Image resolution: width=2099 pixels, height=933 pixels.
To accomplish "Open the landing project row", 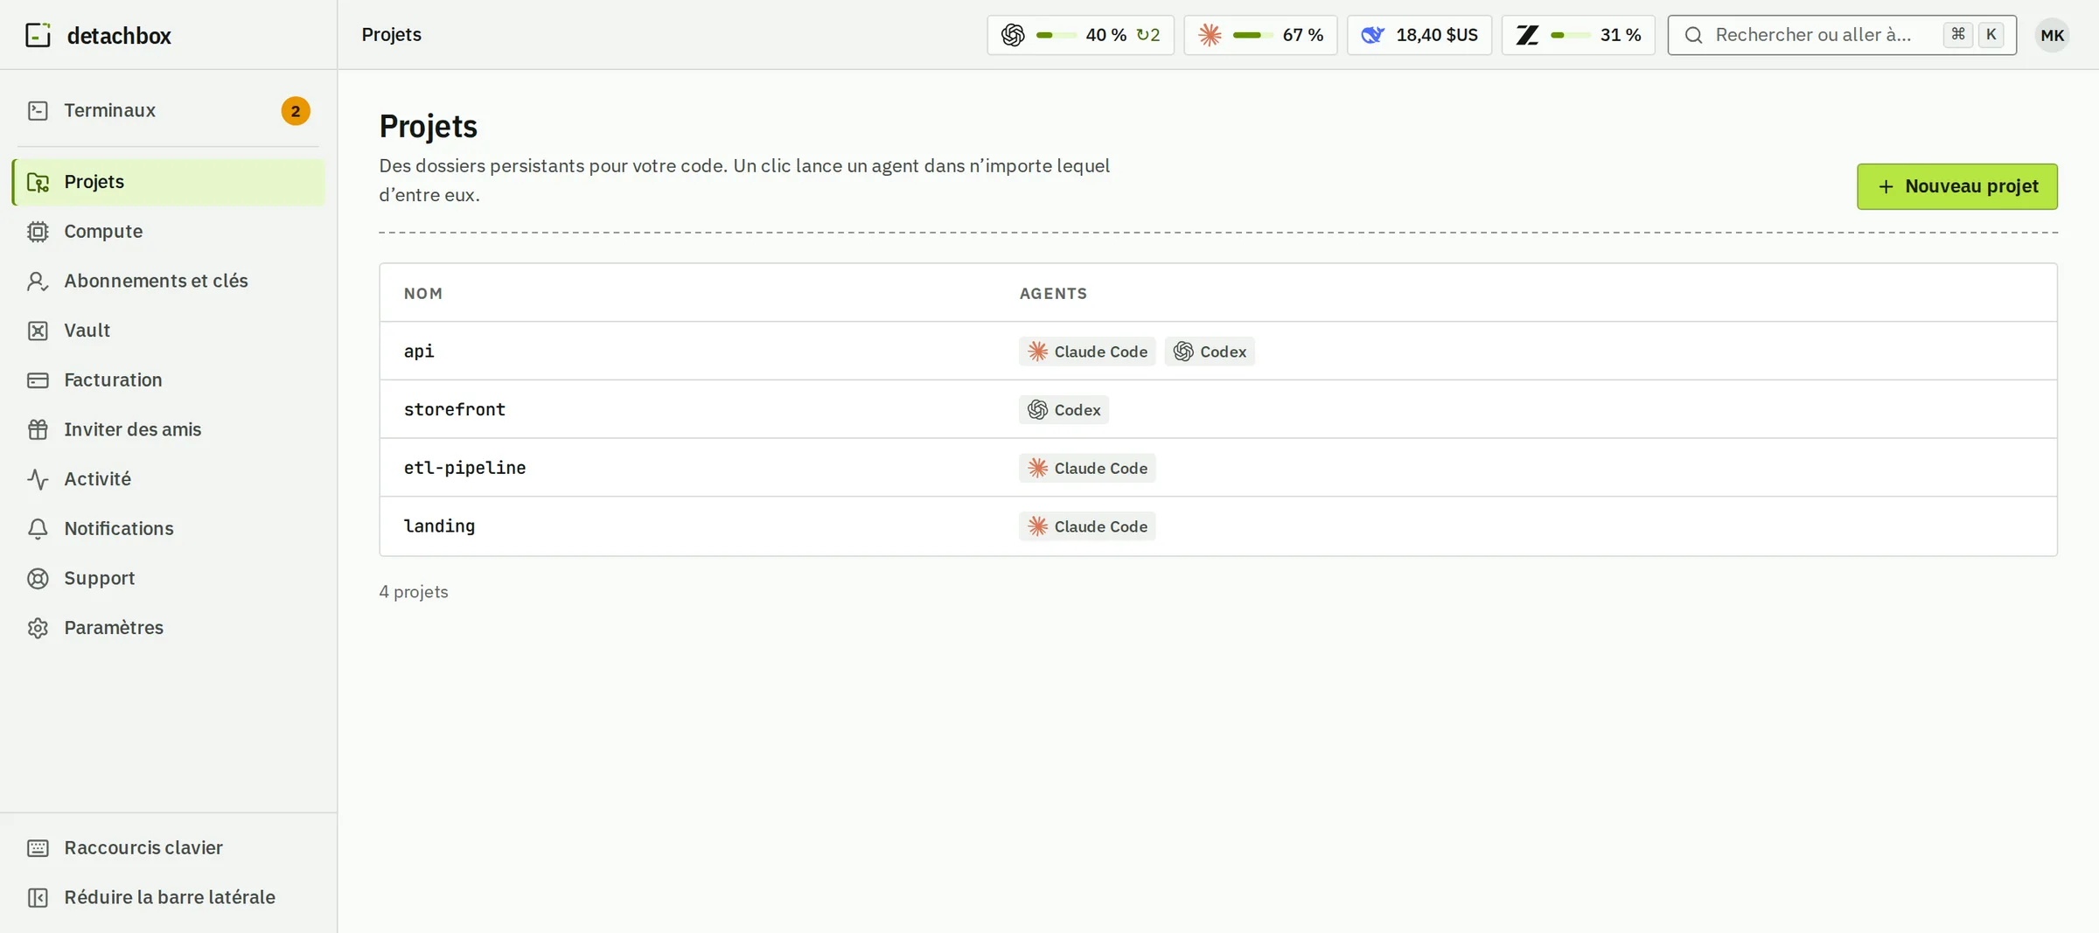I will pos(1218,526).
